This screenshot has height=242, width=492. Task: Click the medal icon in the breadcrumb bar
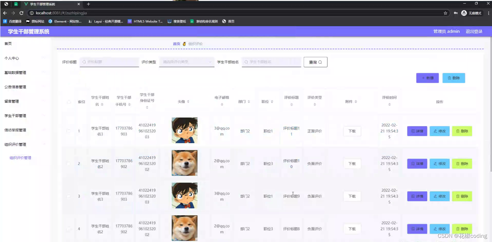point(184,44)
